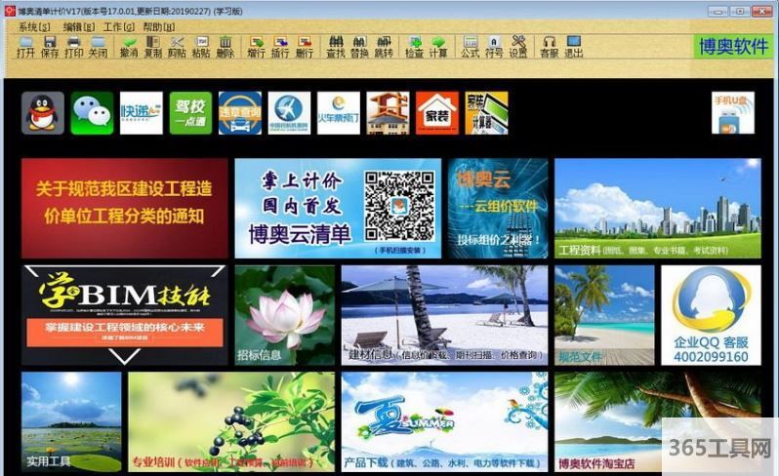Click the 打开 (Open) toolbar icon
This screenshot has height=476, width=779.
[25, 47]
